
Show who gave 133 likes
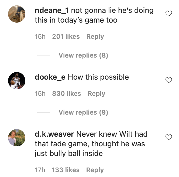coord(66,170)
